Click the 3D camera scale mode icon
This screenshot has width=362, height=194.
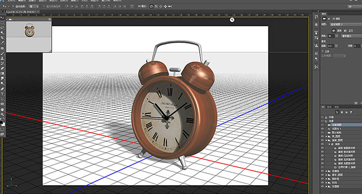pos(170,7)
